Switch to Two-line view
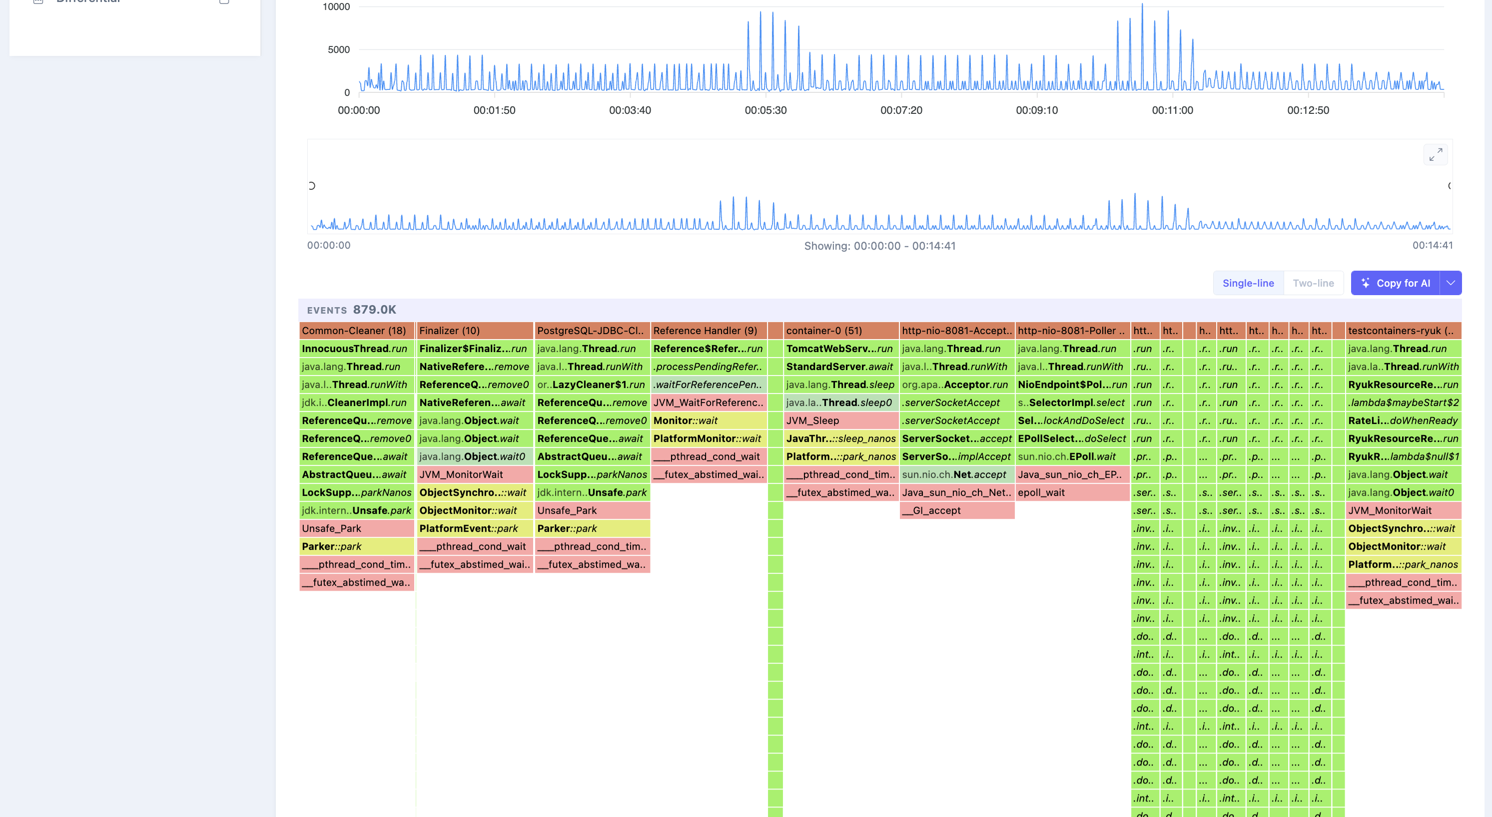This screenshot has width=1492, height=817. (x=1313, y=283)
